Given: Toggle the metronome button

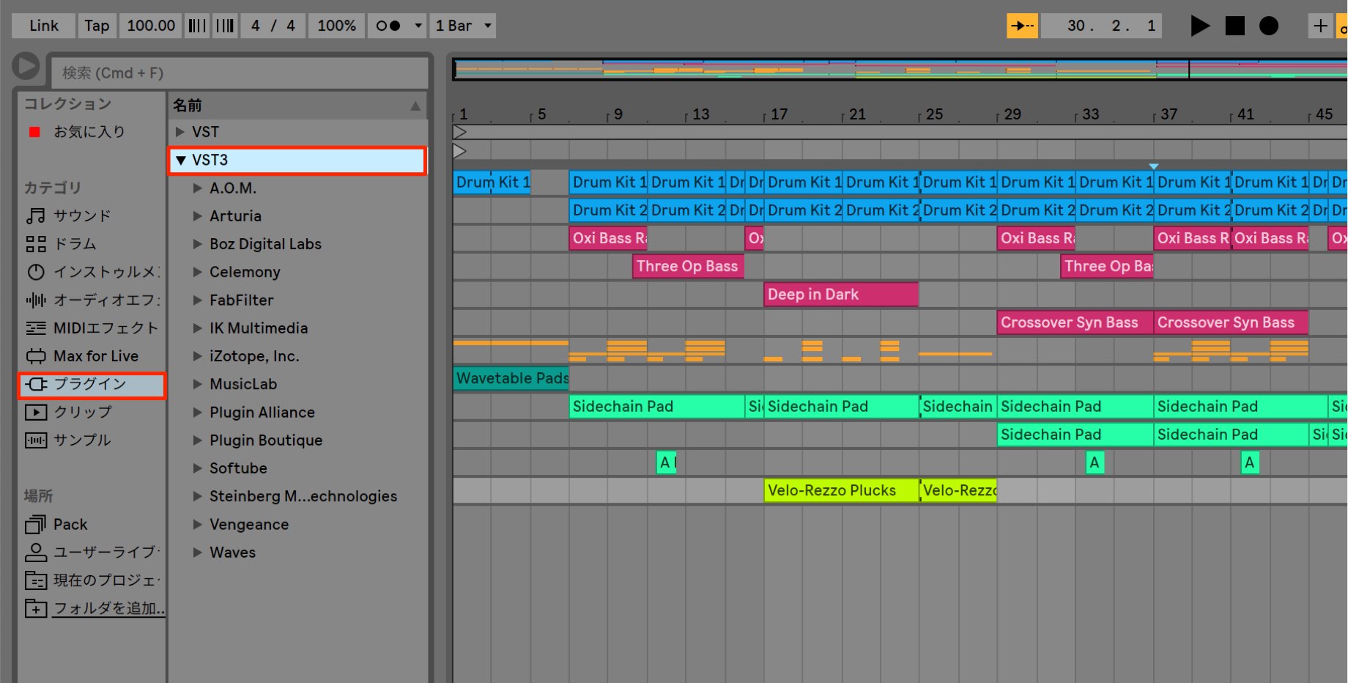Looking at the screenshot, I should pos(388,26).
